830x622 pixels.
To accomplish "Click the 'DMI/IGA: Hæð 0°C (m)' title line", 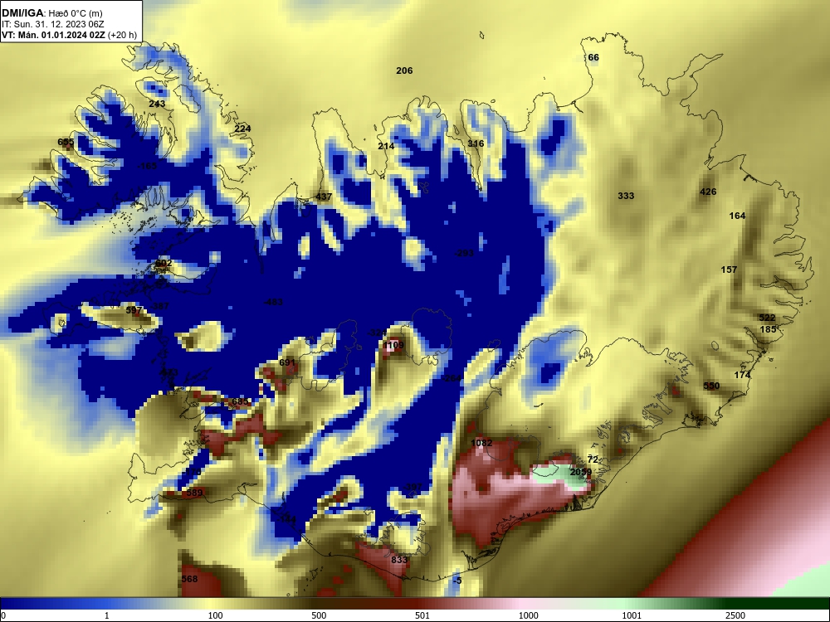I will click(x=52, y=13).
